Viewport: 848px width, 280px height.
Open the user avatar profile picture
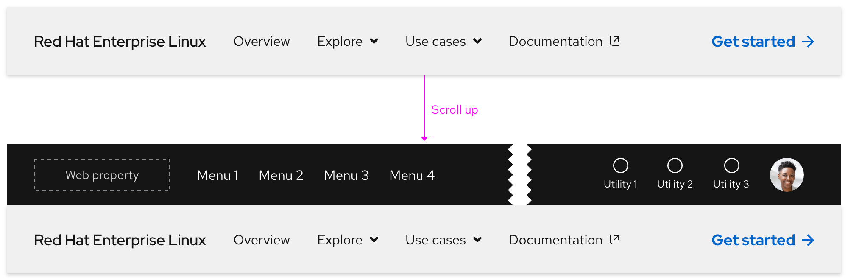point(787,175)
